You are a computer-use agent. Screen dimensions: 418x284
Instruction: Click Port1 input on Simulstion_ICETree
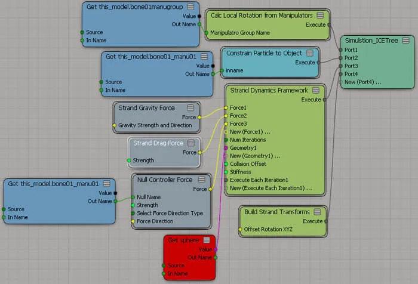point(341,50)
